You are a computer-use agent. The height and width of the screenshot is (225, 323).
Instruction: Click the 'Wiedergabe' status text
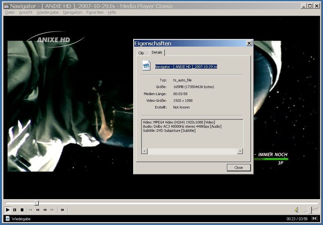(x=21, y=219)
